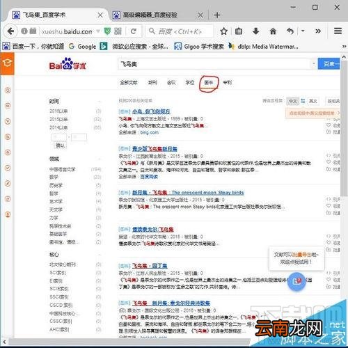The height and width of the screenshot is (348, 348).
Task: Select the 图书 category tab
Action: tap(209, 82)
